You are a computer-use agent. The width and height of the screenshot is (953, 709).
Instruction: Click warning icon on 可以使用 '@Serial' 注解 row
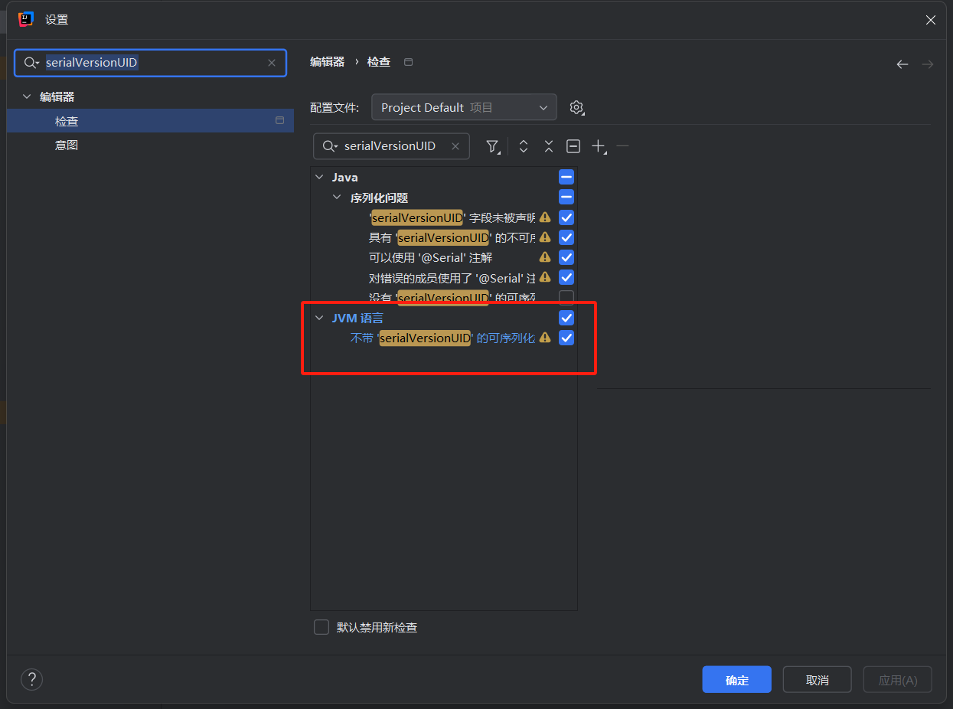(x=545, y=257)
